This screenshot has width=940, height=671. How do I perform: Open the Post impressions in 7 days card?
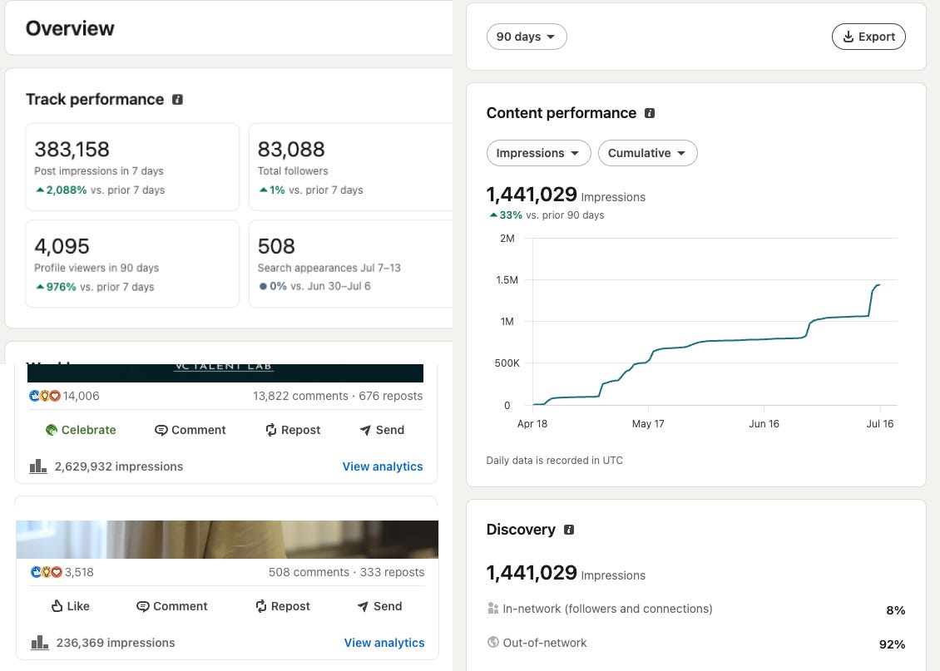(132, 167)
